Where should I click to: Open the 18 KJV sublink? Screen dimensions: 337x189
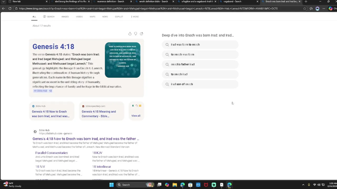(97, 153)
